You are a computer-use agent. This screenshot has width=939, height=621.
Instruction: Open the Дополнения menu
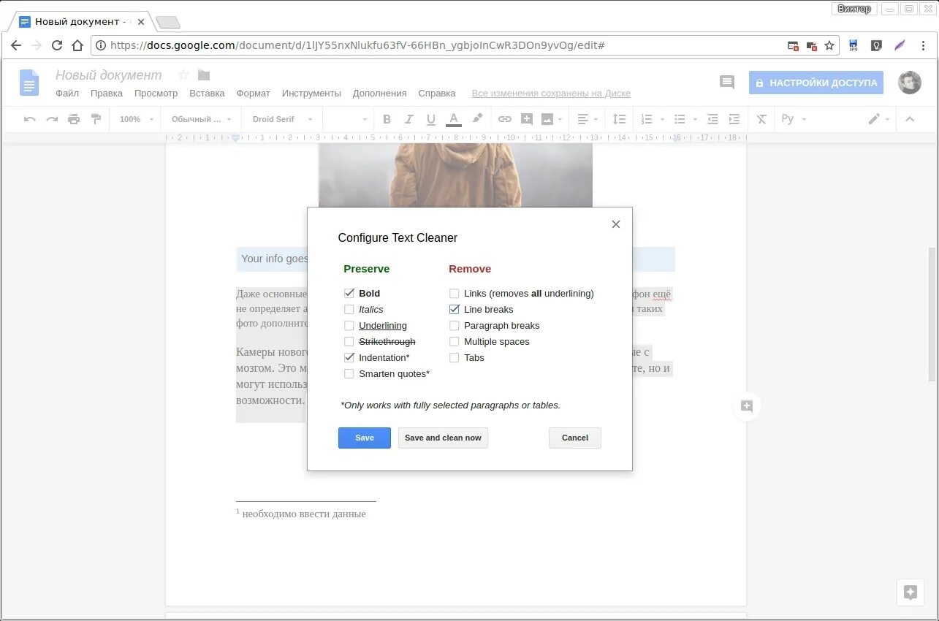click(x=379, y=94)
